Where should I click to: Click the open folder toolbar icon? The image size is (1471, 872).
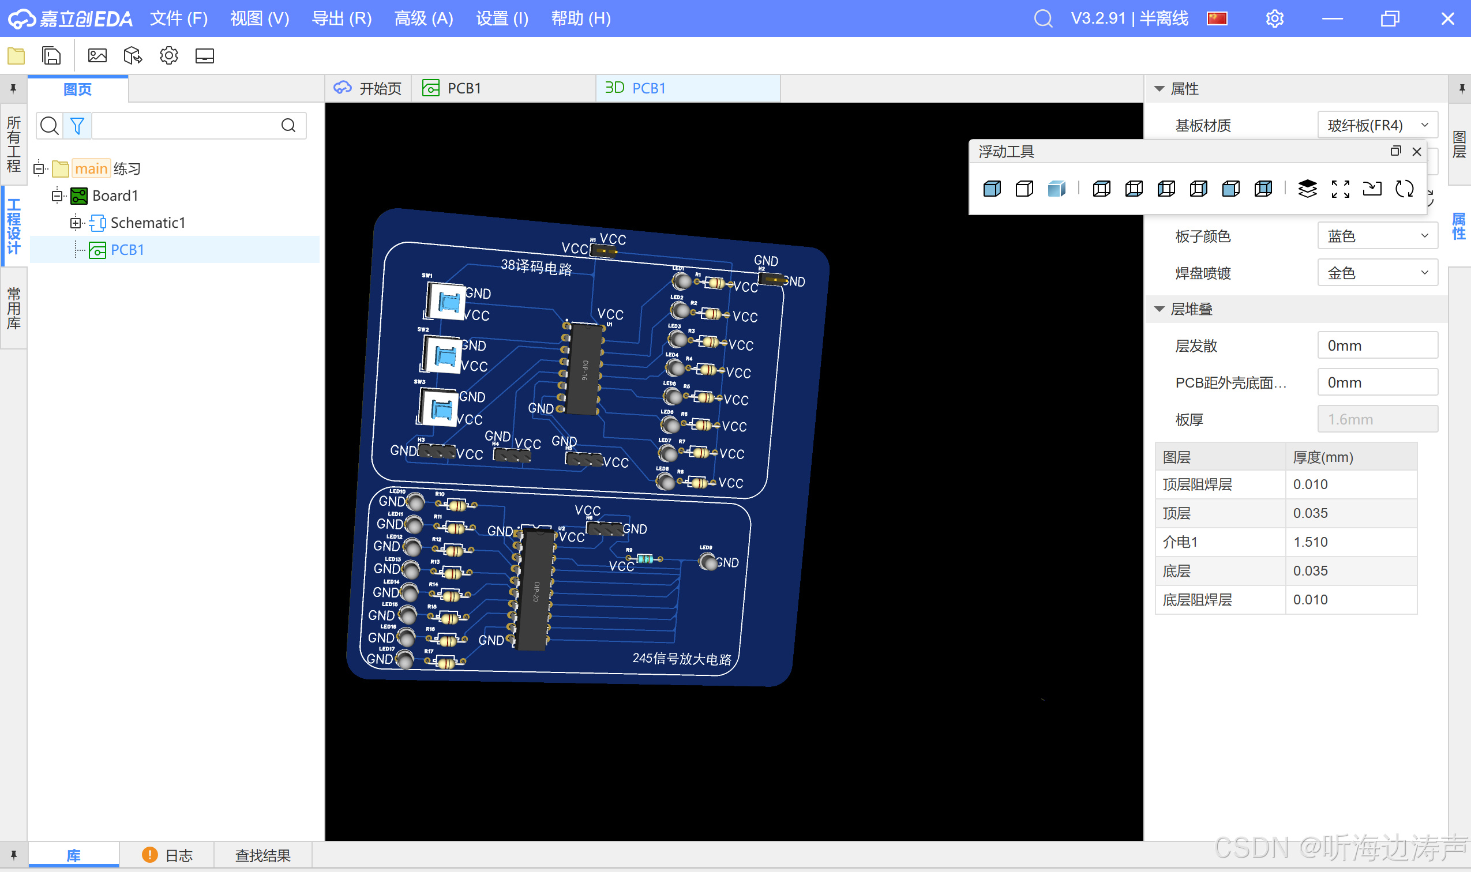click(x=16, y=56)
